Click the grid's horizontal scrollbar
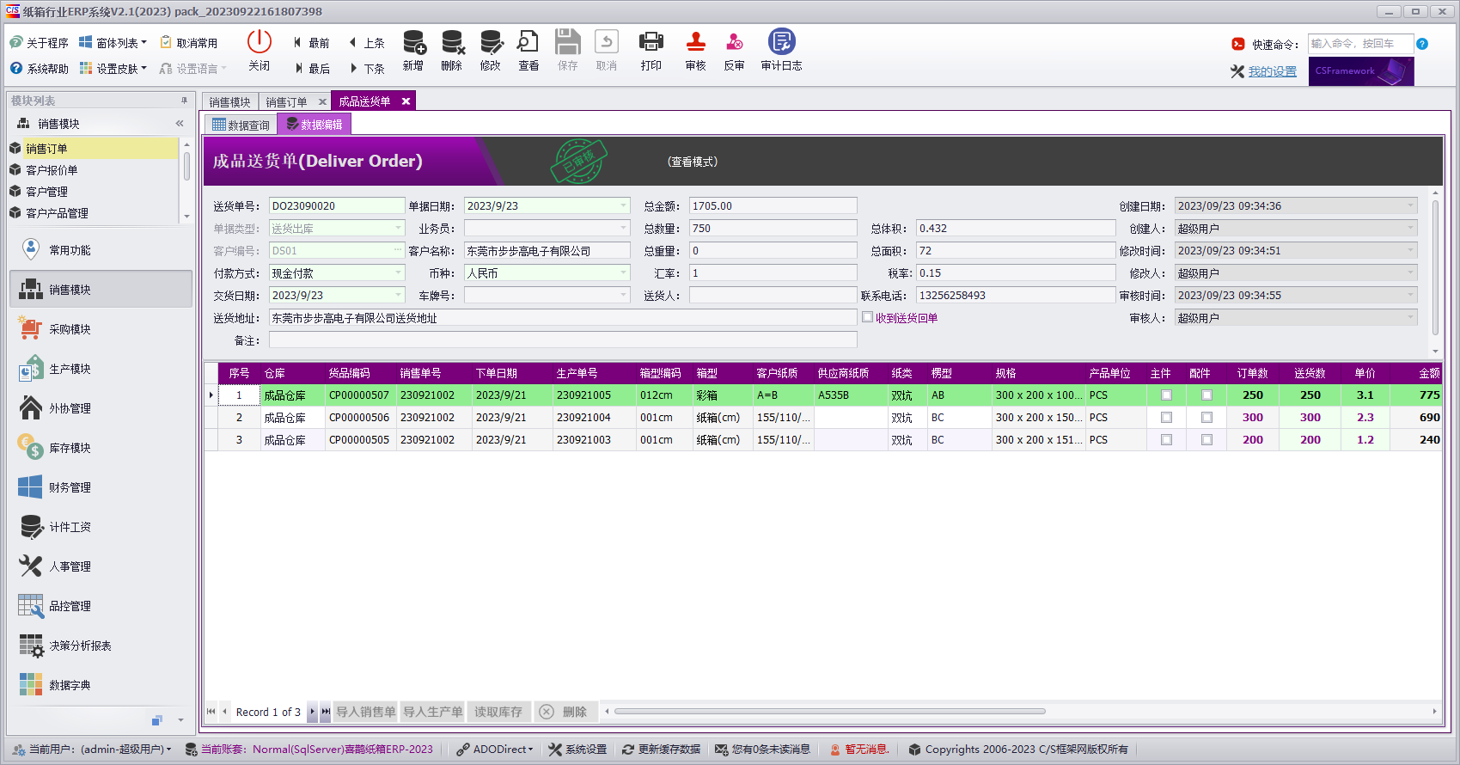This screenshot has width=1460, height=765. pos(829,711)
